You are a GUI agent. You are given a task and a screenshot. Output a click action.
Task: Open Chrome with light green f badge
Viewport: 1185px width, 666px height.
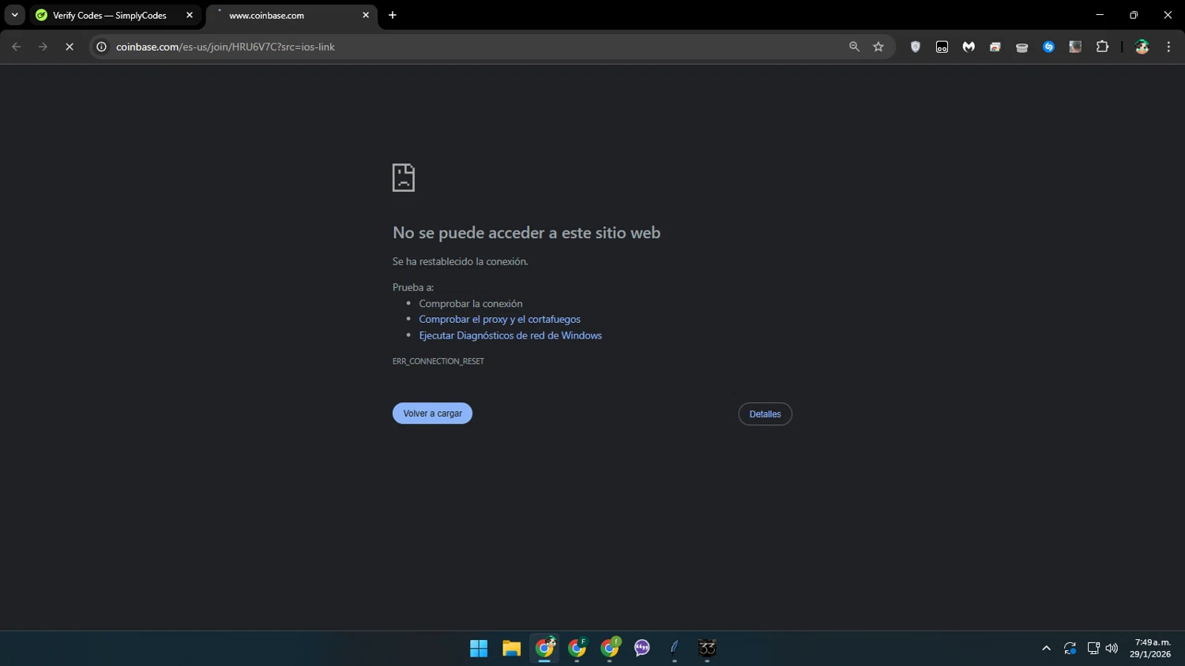(610, 649)
